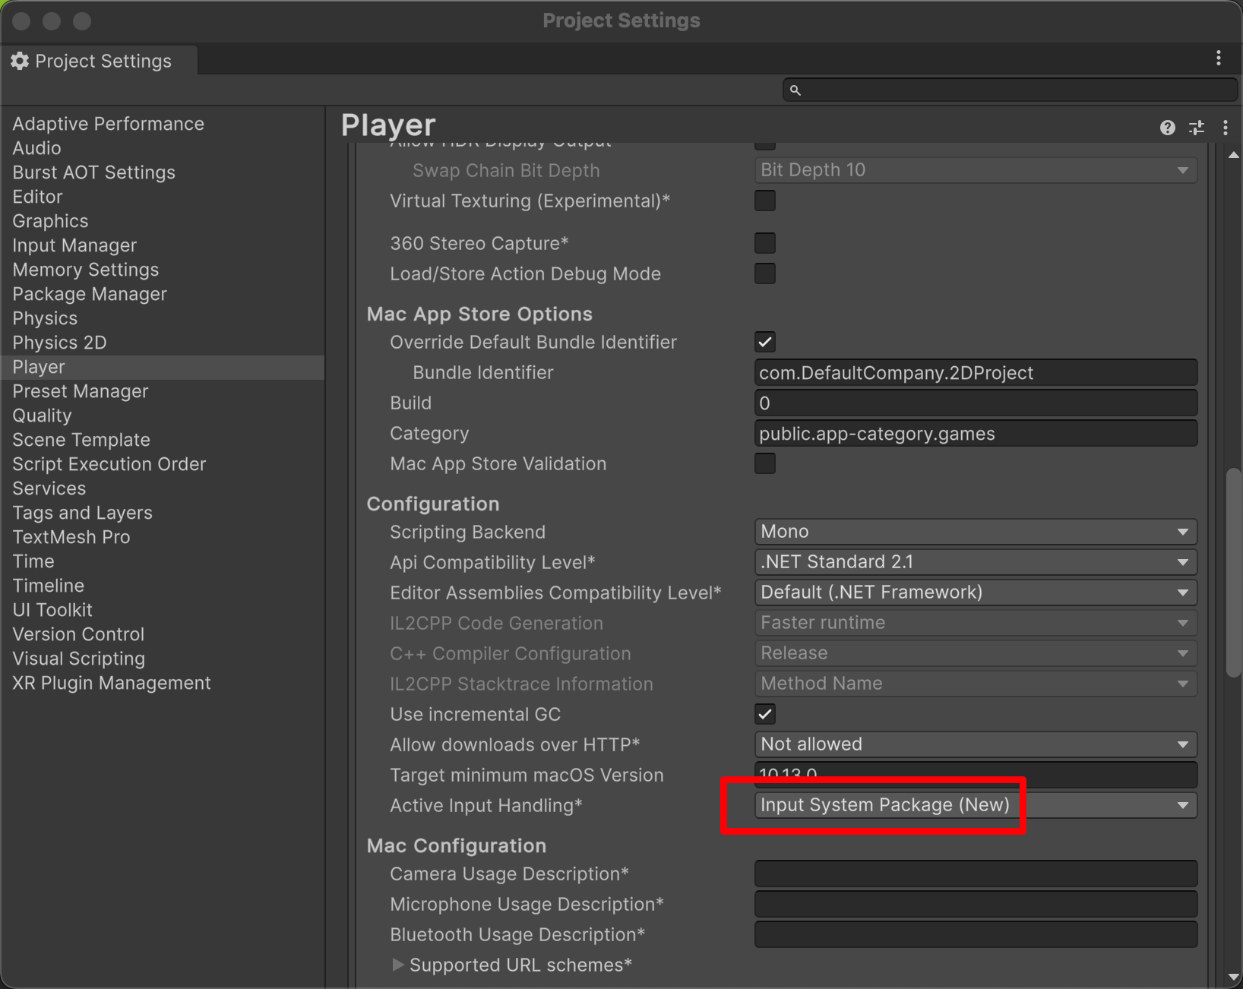
Task: Open the Scripting Backend dropdown
Action: [976, 532]
